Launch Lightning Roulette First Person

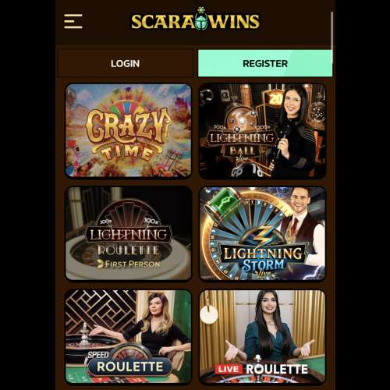tap(128, 233)
